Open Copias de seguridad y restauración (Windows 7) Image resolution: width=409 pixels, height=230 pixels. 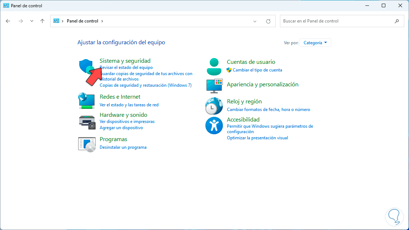pyautogui.click(x=145, y=85)
